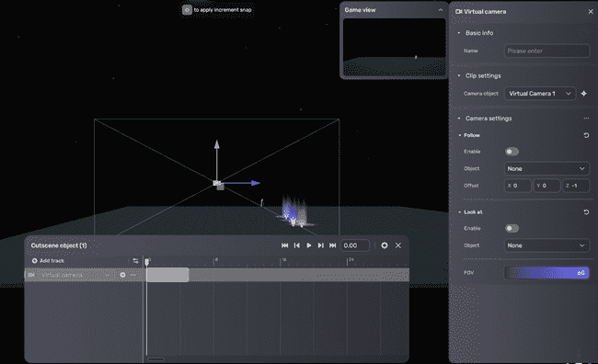Select the Virtual camera track's camera icon

coord(31,275)
